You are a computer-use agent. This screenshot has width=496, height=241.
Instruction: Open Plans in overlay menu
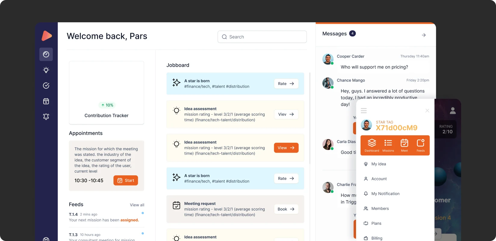pos(373,223)
